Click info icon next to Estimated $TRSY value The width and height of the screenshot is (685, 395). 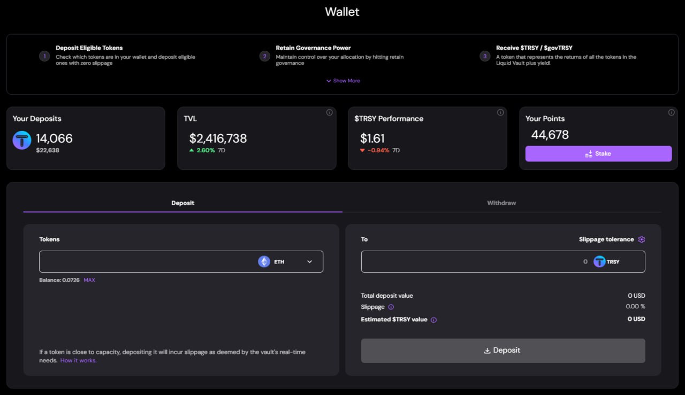click(x=433, y=320)
